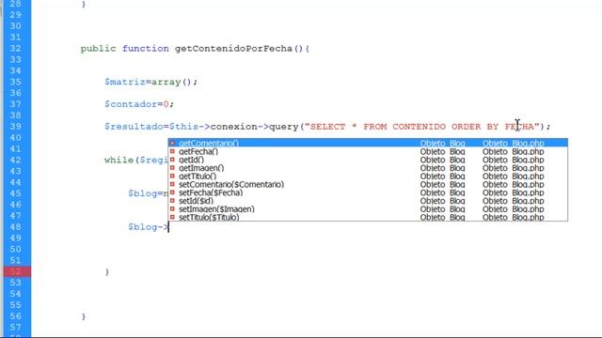This screenshot has width=602, height=338.
Task: Click inside the SELECT query string
Action: [422, 127]
